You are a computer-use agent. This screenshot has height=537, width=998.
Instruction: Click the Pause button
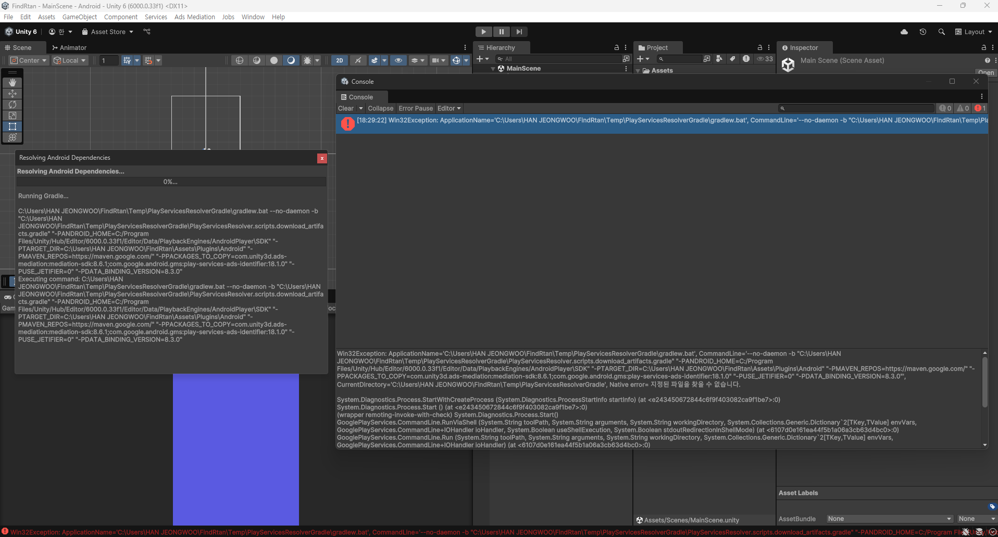(x=502, y=32)
